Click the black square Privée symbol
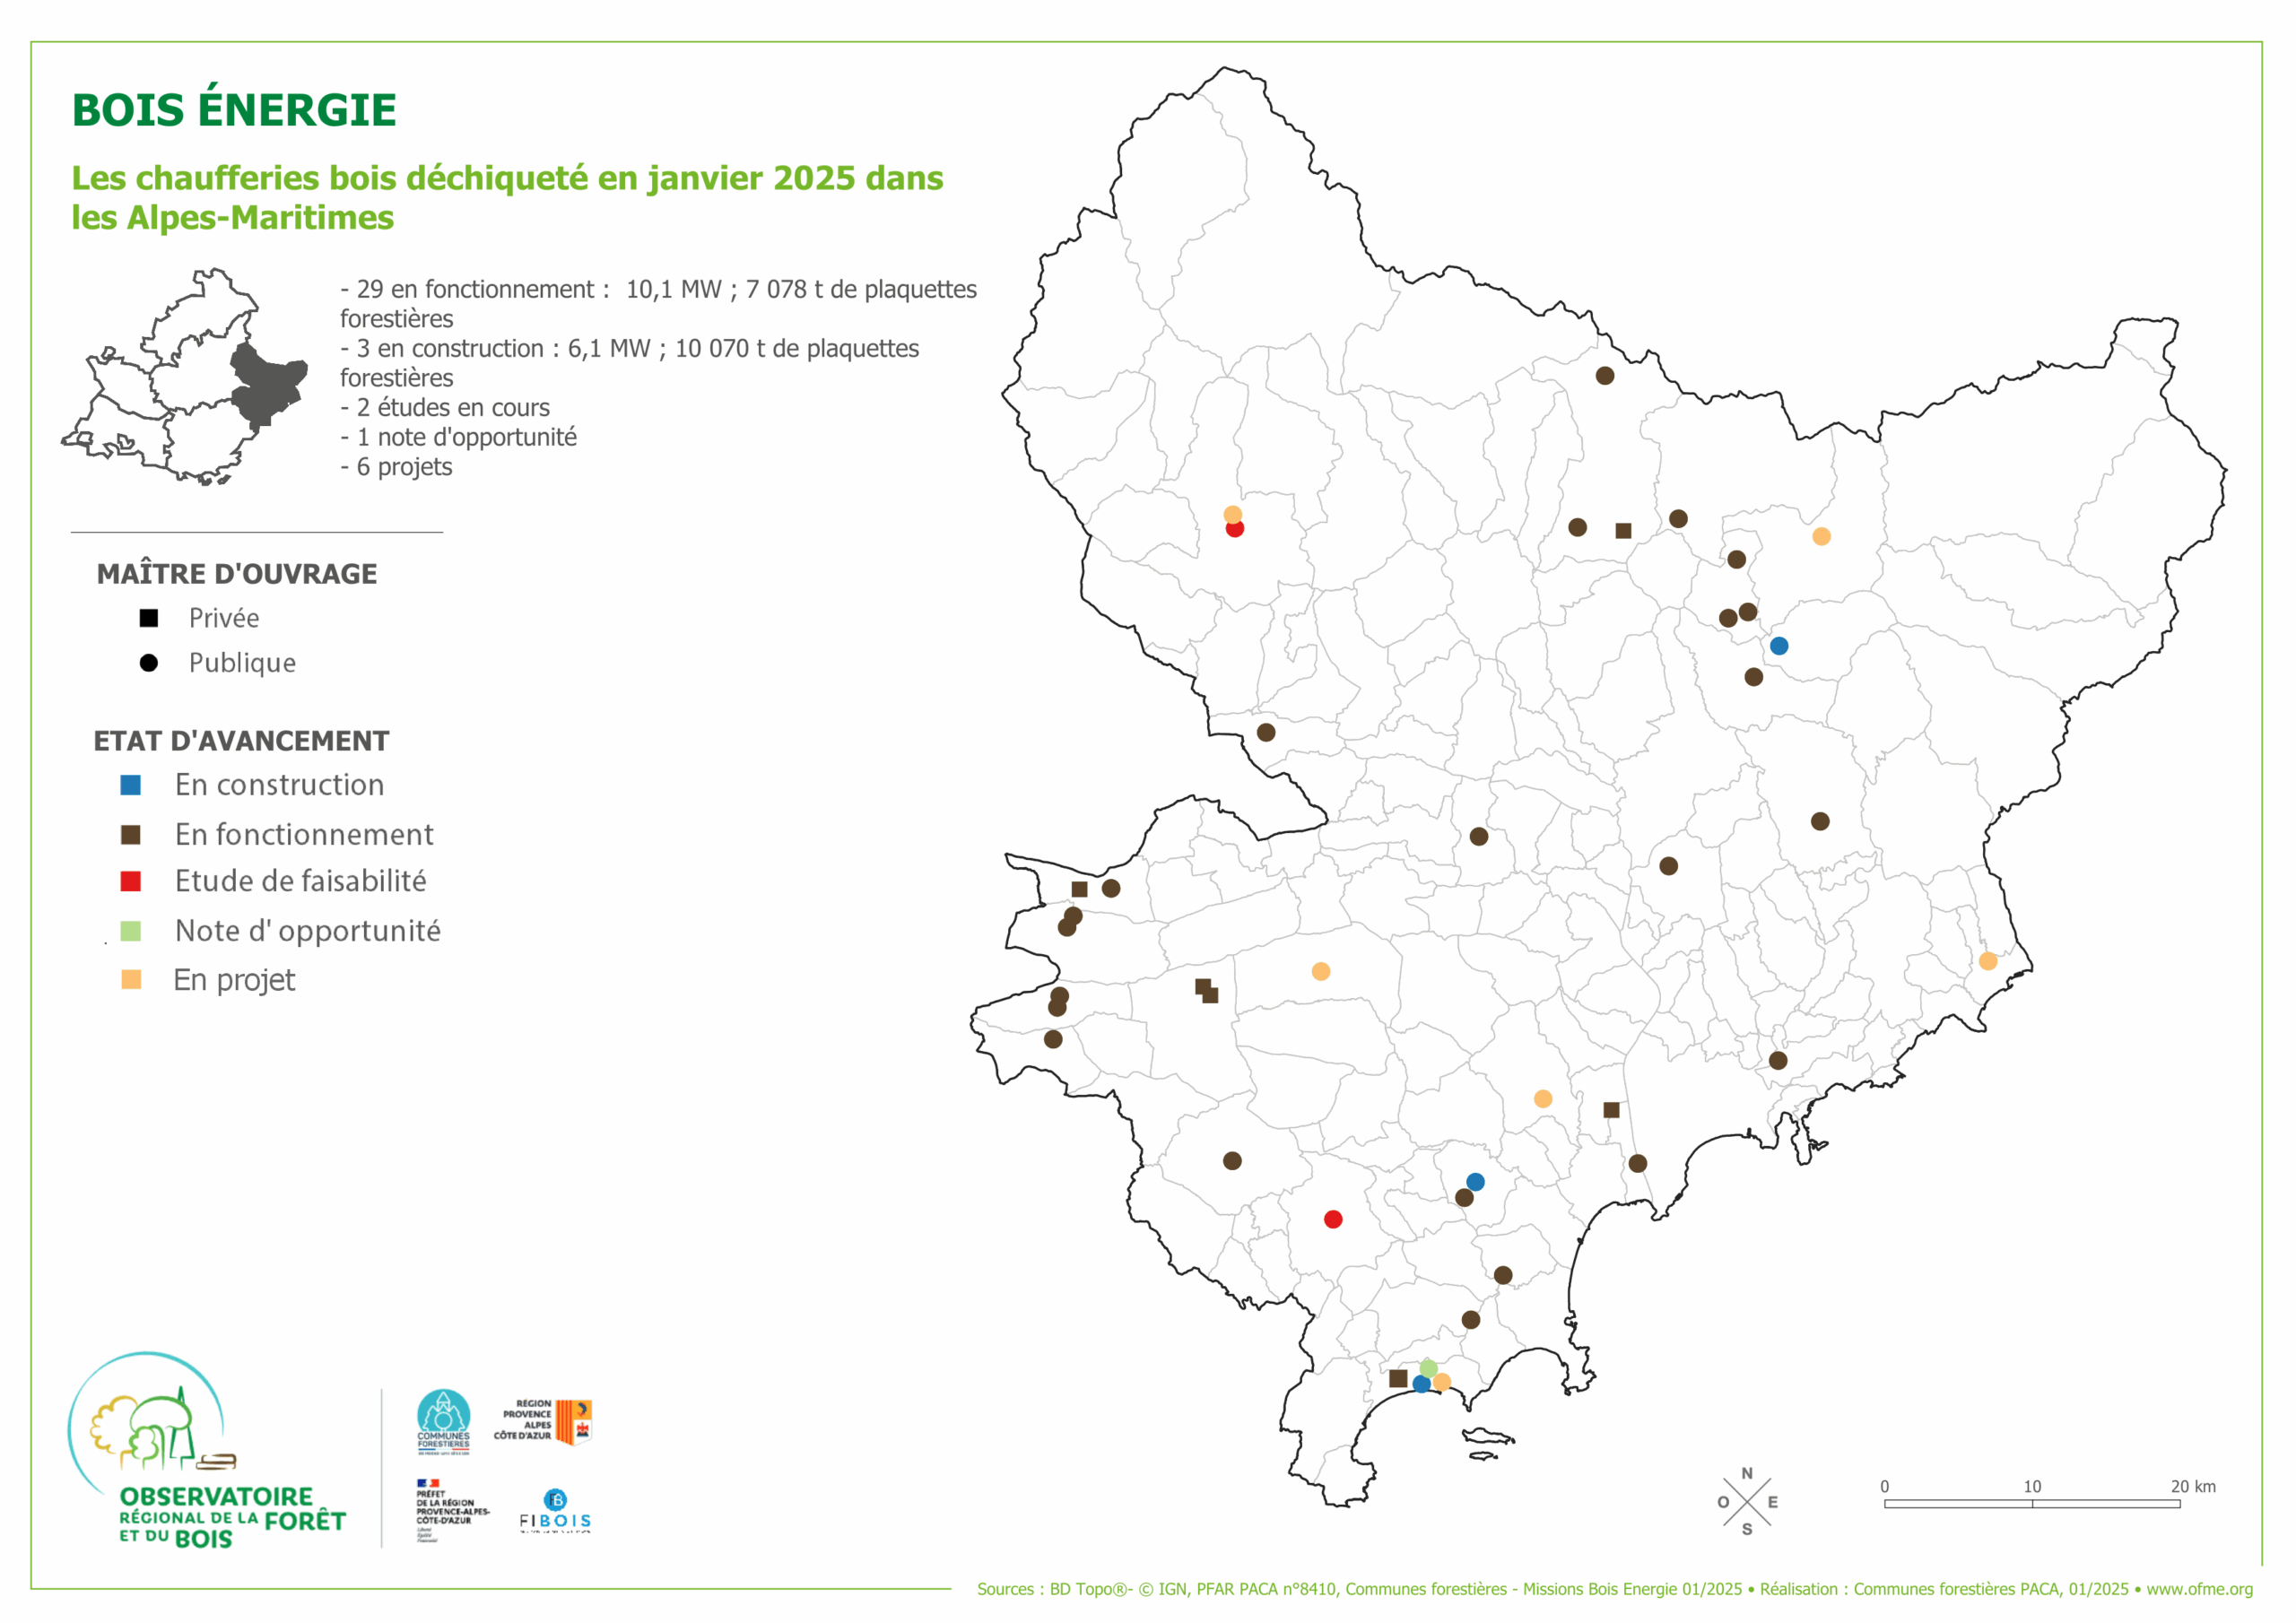 [148, 618]
